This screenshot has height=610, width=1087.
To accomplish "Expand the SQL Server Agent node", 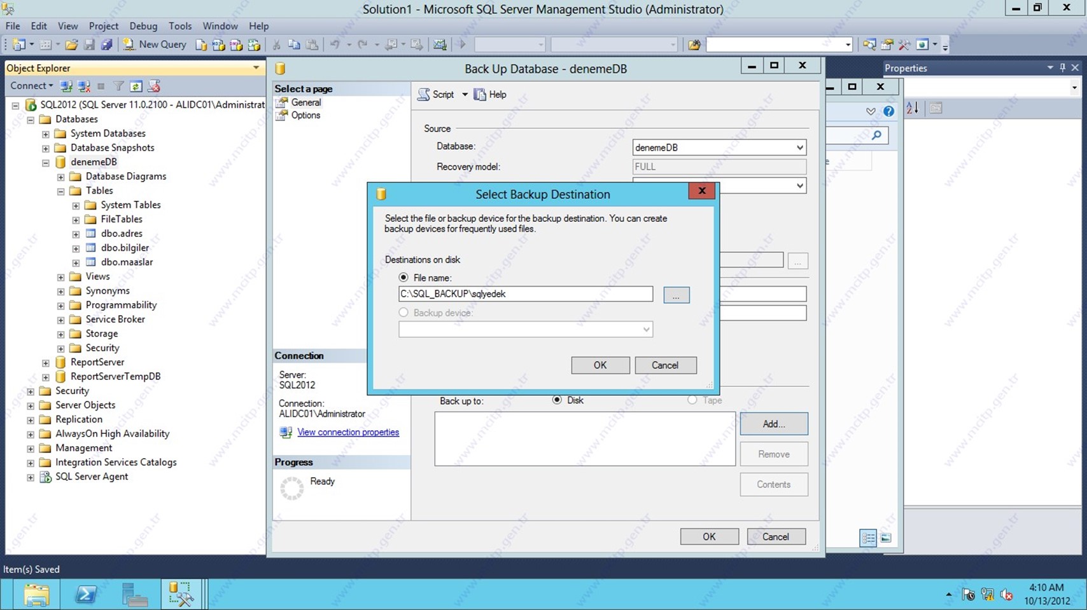I will tap(30, 477).
